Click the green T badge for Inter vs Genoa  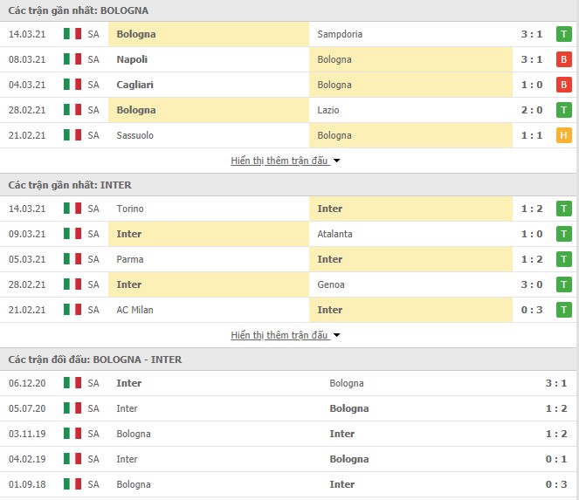pos(563,284)
